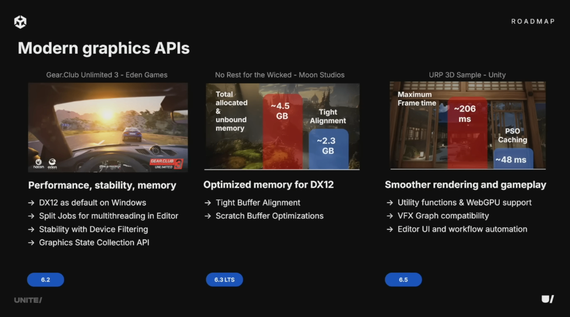
Task: Click the blue ~2.3 GB bar
Action: (x=329, y=149)
